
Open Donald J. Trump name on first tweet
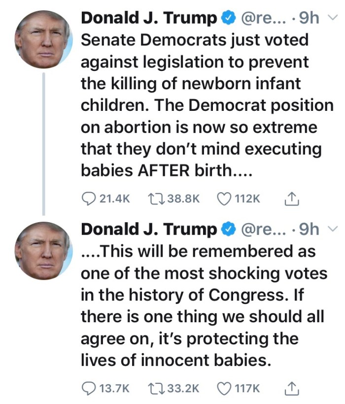(148, 18)
